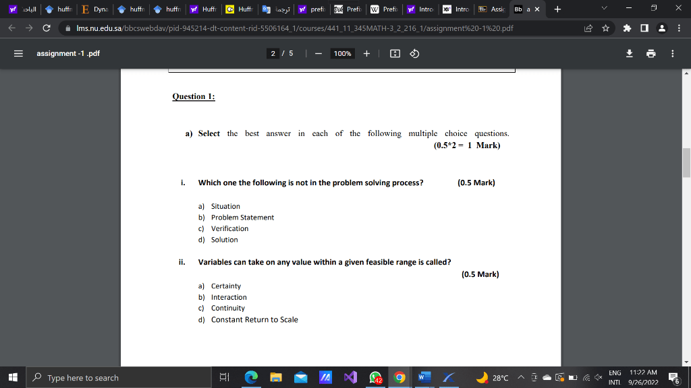
Task: Open the PDF viewer three-dot options menu
Action: pos(671,53)
